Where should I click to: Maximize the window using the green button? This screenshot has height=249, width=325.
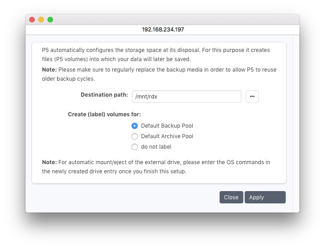point(50,20)
